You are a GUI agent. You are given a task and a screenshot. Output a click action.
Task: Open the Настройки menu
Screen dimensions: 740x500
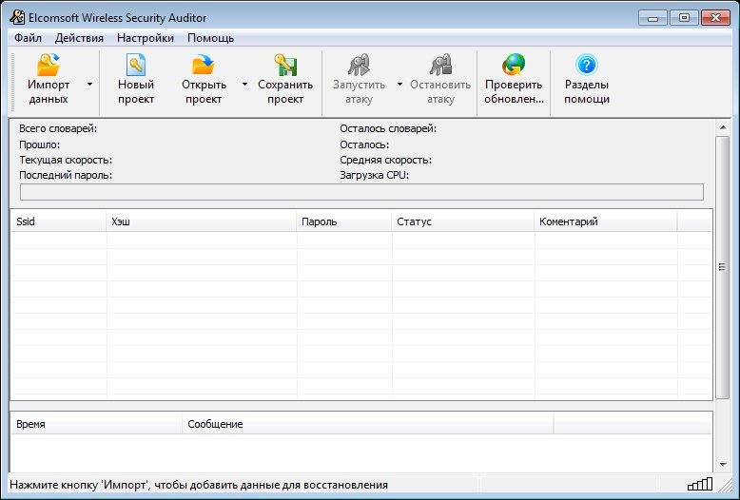[x=146, y=38]
